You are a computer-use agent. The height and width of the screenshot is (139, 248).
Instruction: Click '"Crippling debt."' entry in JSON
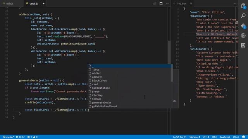pos(209,64)
